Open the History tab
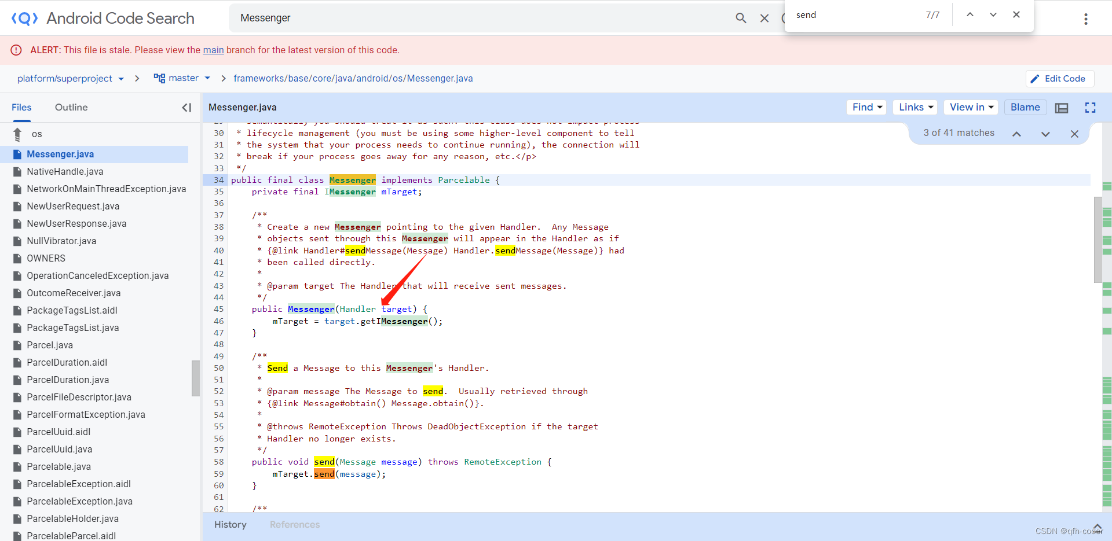The image size is (1112, 541). [231, 525]
